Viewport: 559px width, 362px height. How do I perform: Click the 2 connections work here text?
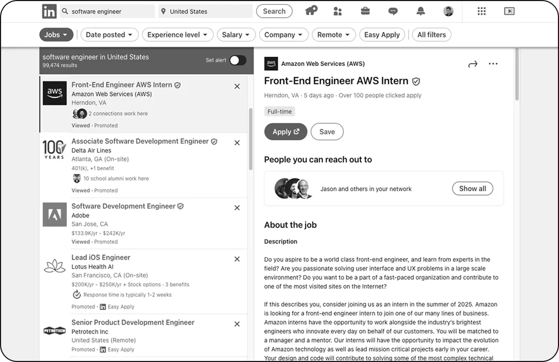(118, 114)
